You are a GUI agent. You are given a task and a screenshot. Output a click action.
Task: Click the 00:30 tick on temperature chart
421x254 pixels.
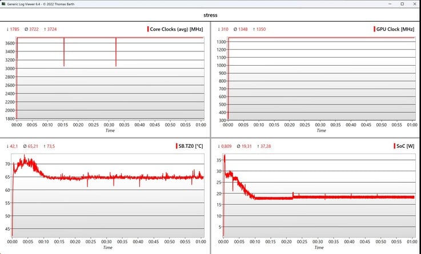pos(106,241)
